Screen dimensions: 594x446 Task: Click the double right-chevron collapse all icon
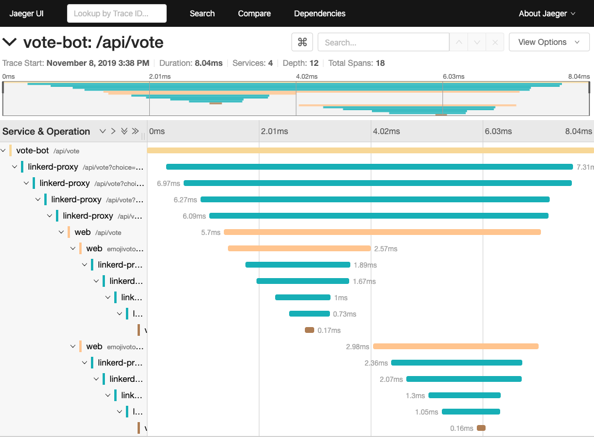tap(135, 131)
